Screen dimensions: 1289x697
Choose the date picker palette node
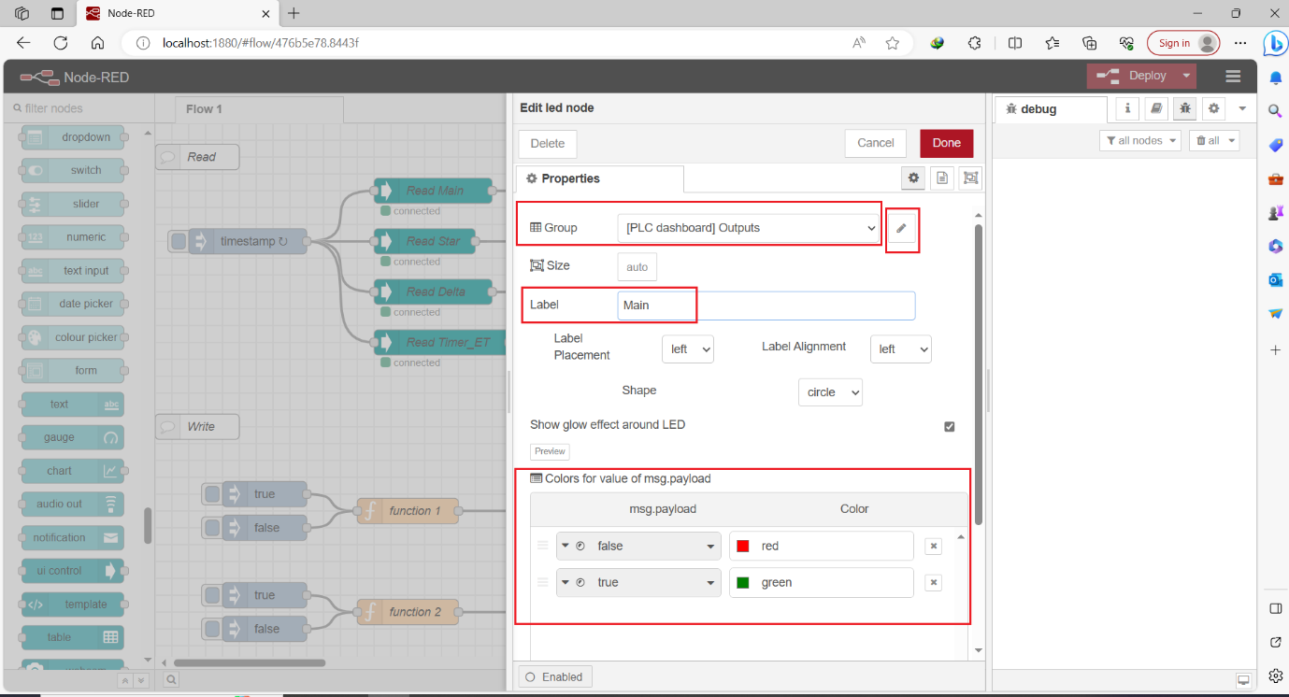pyautogui.click(x=73, y=303)
